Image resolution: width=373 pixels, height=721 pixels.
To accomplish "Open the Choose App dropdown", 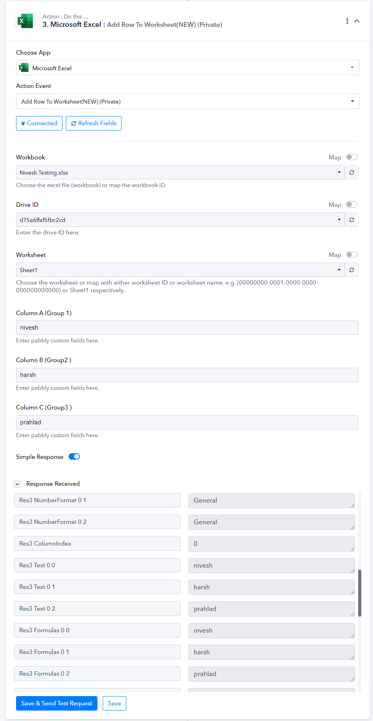I will [x=187, y=68].
